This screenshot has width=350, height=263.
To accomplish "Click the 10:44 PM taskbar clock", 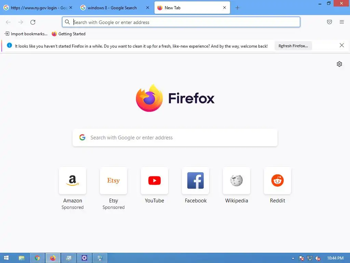I will [x=335, y=258].
